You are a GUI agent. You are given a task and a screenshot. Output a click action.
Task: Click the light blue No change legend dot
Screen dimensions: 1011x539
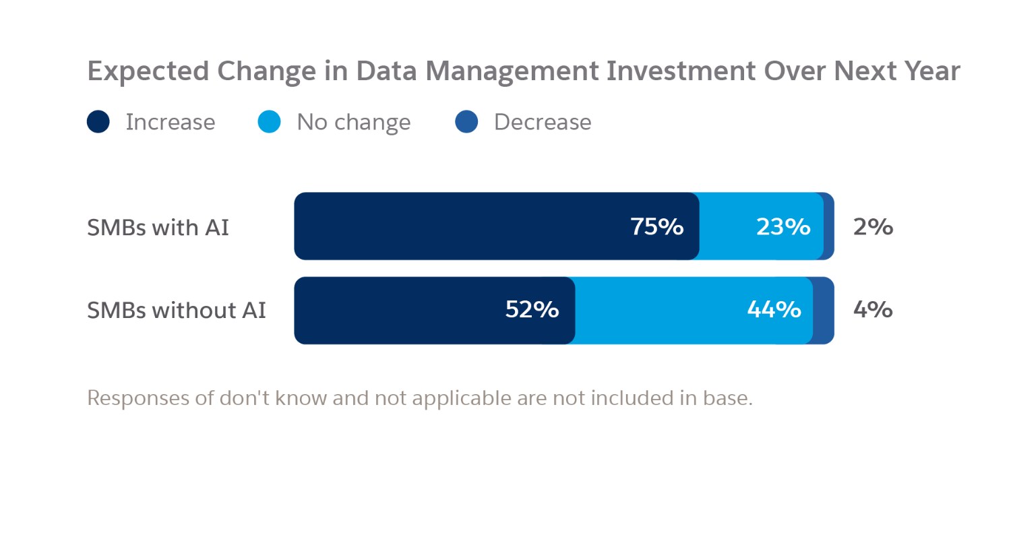tap(269, 122)
